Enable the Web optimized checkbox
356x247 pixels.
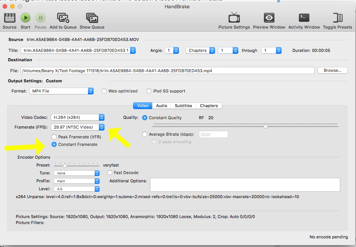coord(104,91)
